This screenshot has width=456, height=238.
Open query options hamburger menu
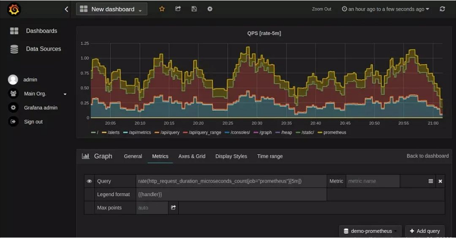click(x=431, y=181)
